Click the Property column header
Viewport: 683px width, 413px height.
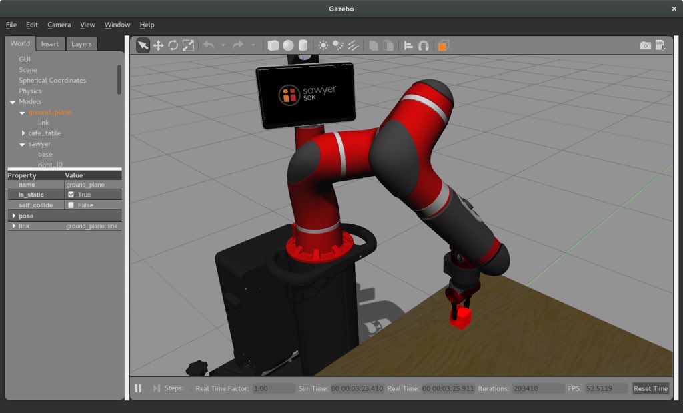tap(36, 175)
